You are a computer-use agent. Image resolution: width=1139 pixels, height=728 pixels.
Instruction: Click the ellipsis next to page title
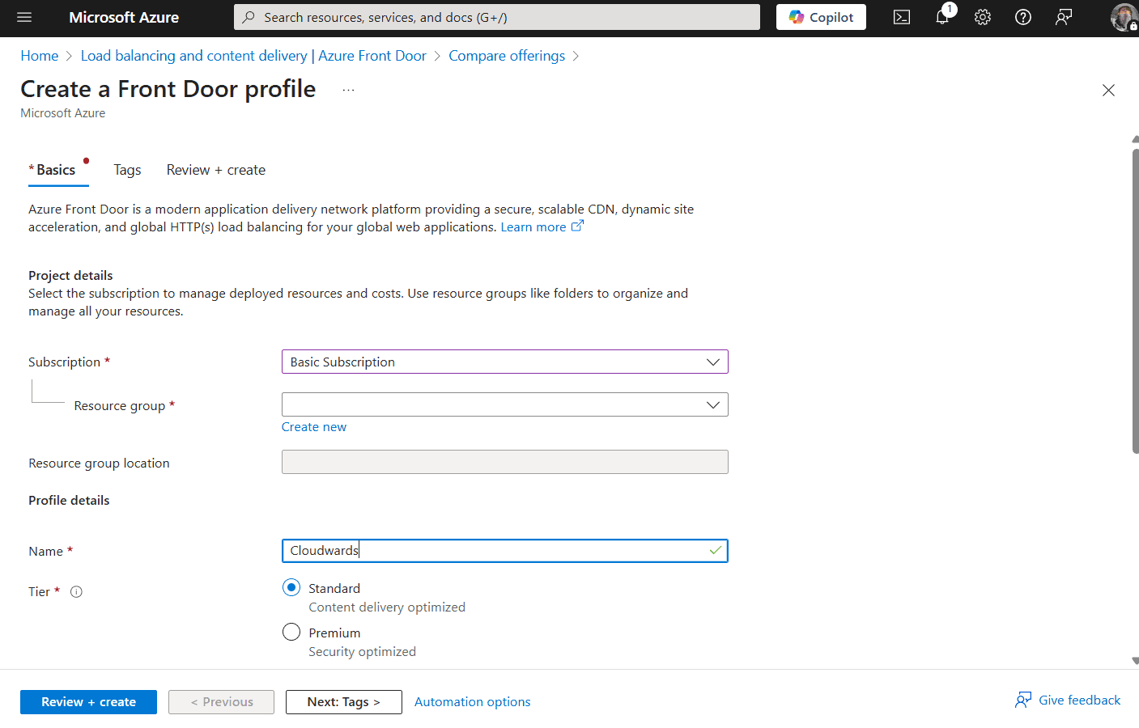pos(348,90)
